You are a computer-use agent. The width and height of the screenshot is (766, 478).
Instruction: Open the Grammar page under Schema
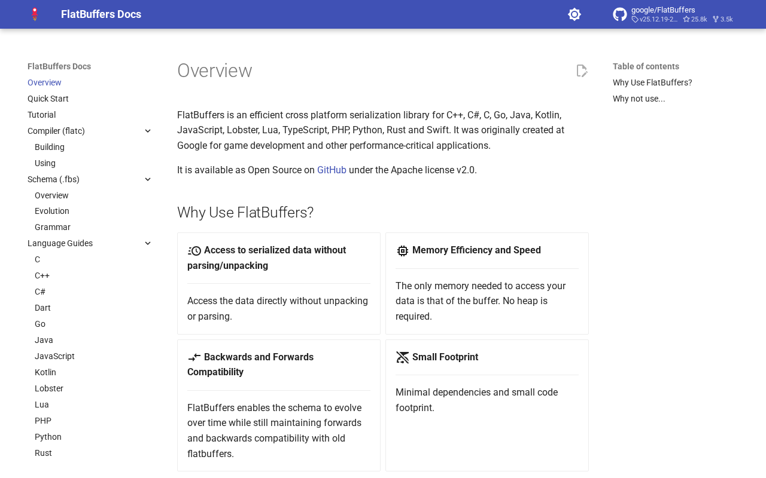tap(53, 227)
